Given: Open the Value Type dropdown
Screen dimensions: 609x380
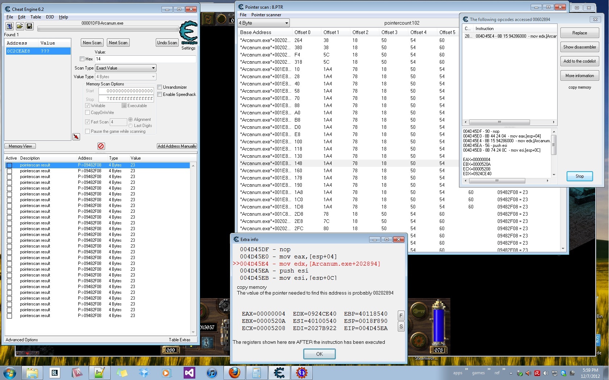Looking at the screenshot, I should click(126, 77).
